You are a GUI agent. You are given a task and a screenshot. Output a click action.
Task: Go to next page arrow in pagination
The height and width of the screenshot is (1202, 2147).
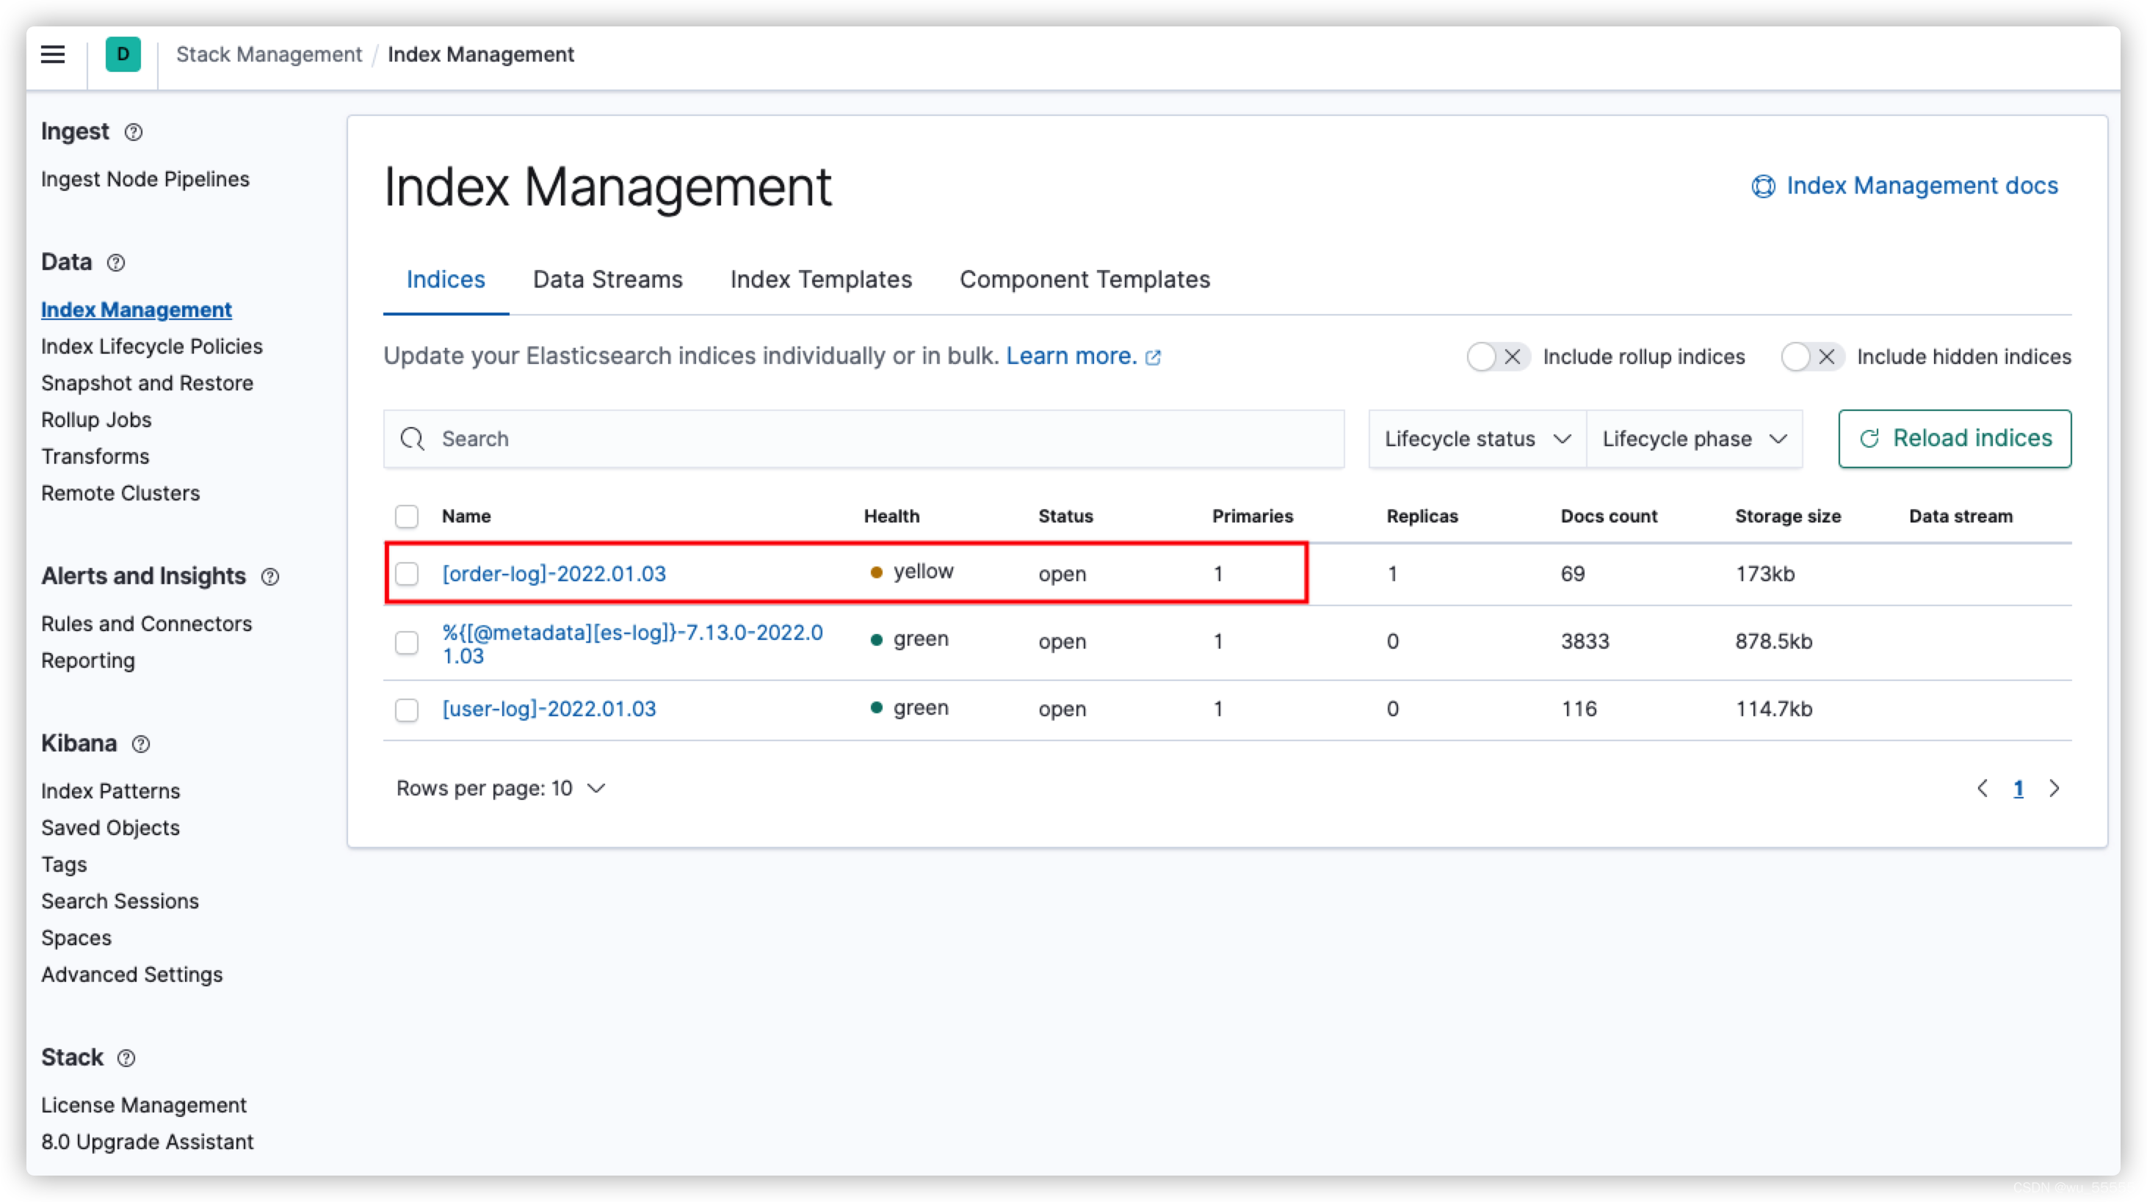click(x=2054, y=788)
